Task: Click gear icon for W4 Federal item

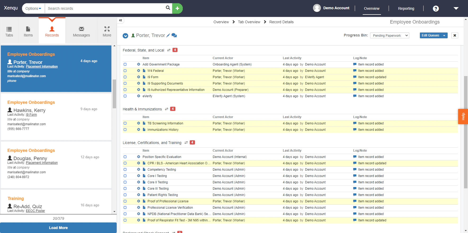Action: pos(138,71)
